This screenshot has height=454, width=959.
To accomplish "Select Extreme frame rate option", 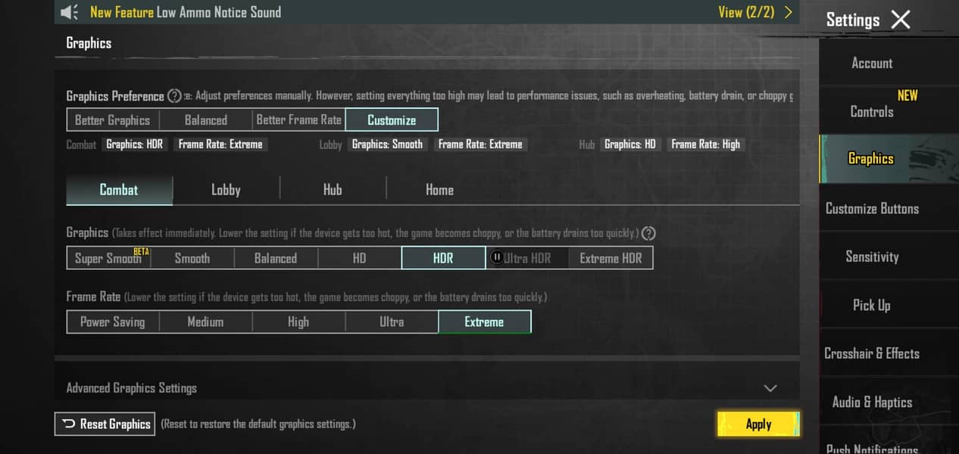I will coord(484,322).
